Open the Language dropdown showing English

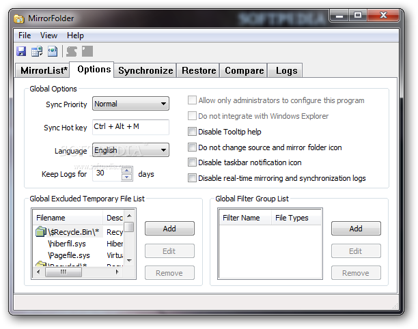pyautogui.click(x=130, y=150)
